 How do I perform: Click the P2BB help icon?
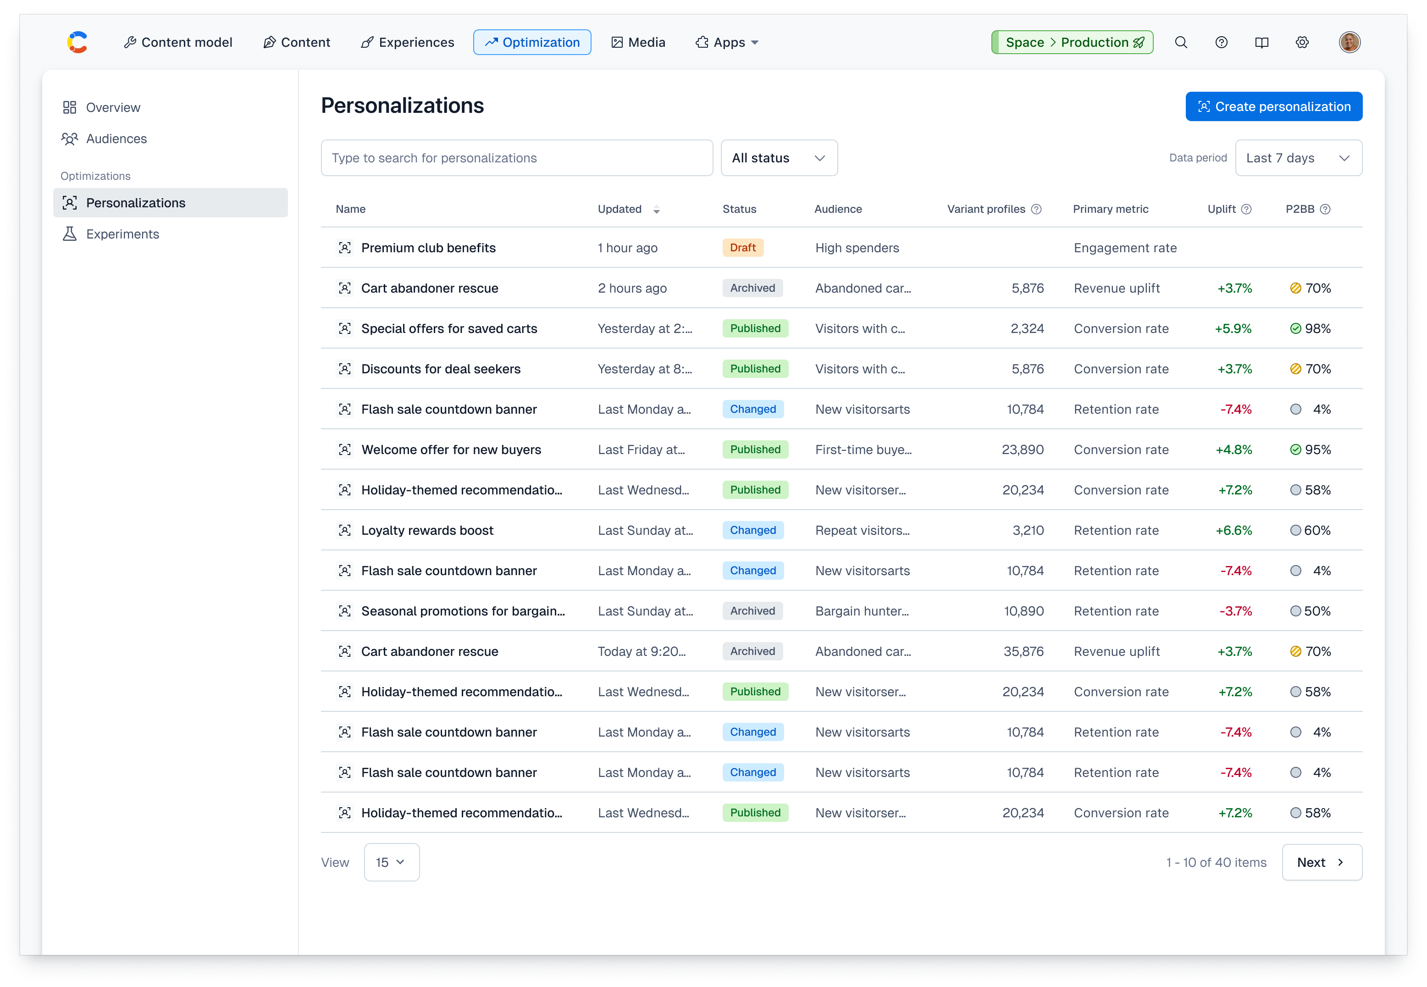pos(1325,209)
